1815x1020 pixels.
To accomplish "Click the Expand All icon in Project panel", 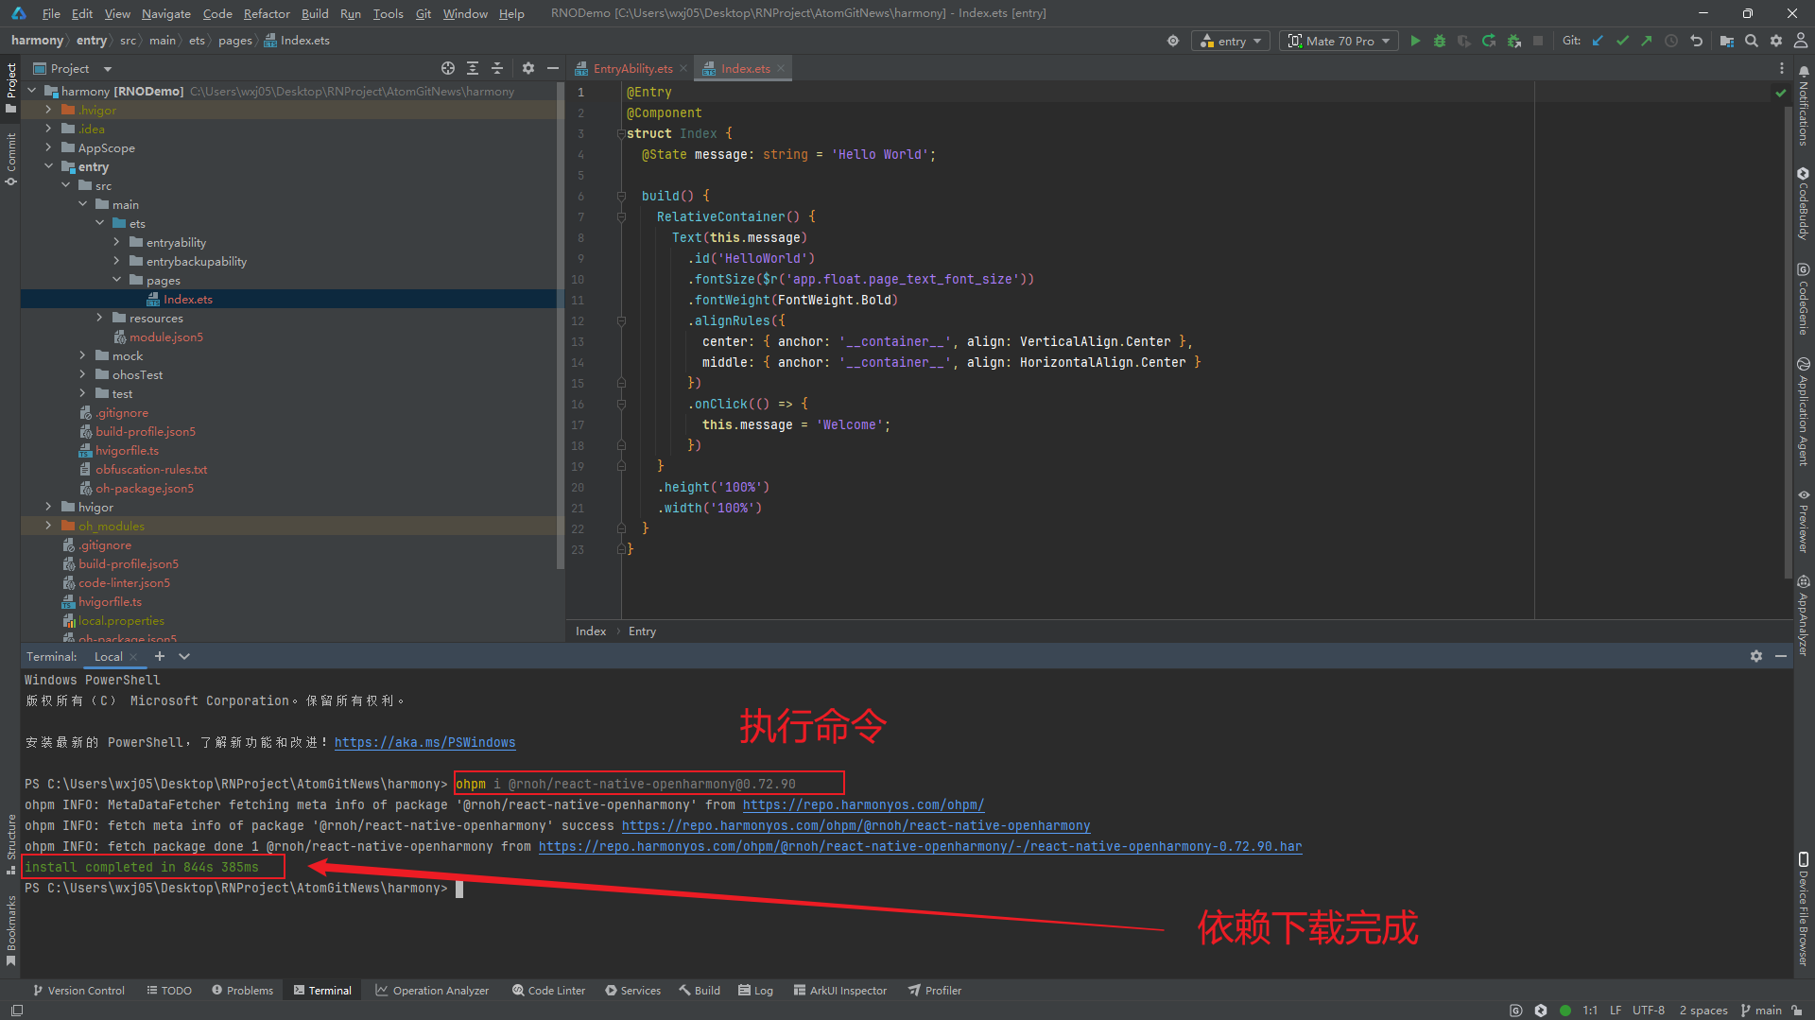I will (473, 68).
